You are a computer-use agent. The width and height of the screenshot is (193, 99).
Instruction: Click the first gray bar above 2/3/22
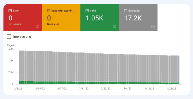20,66
